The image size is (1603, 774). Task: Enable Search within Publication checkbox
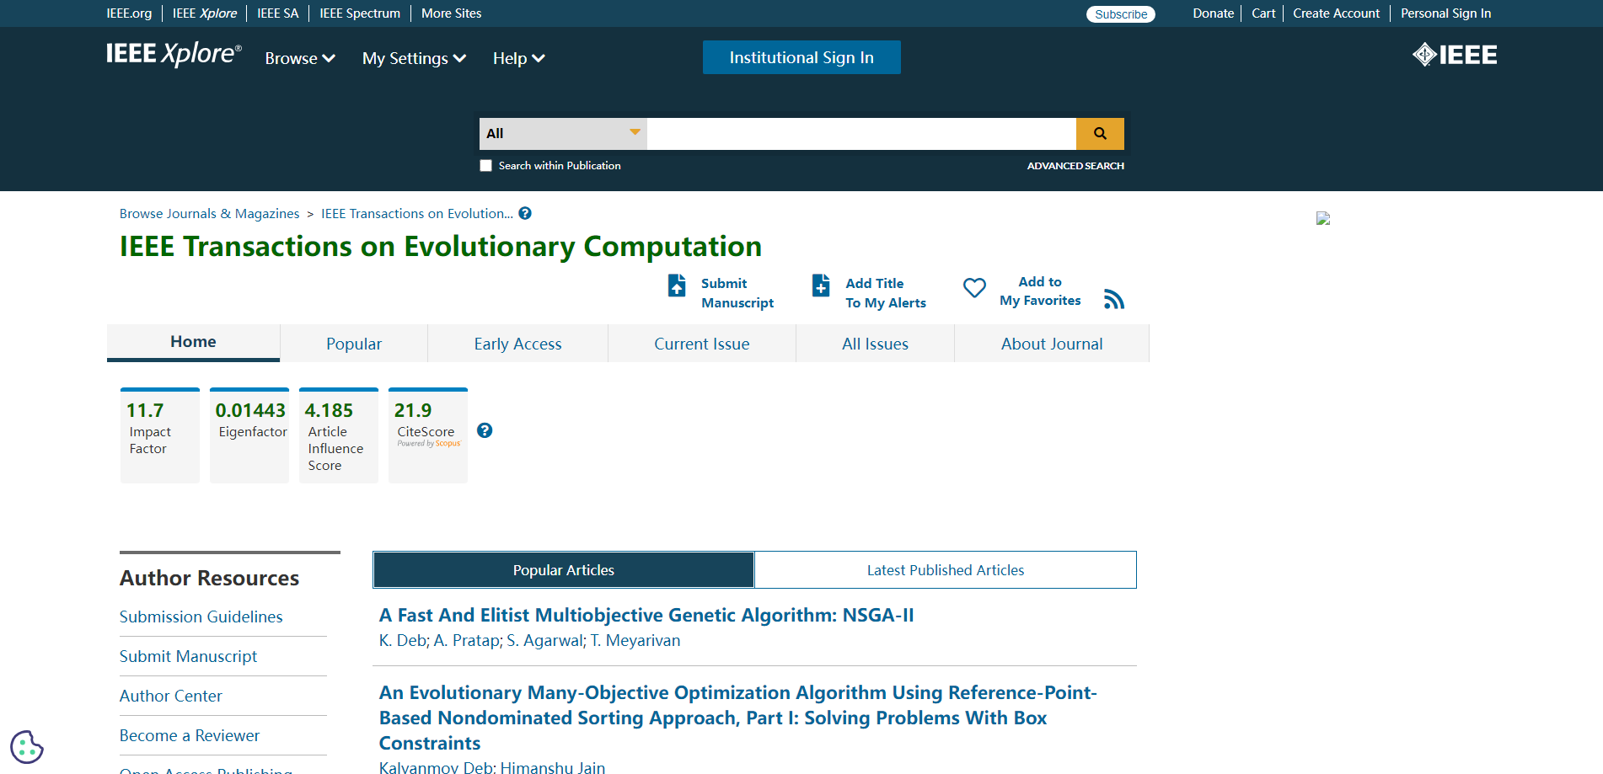pos(485,166)
